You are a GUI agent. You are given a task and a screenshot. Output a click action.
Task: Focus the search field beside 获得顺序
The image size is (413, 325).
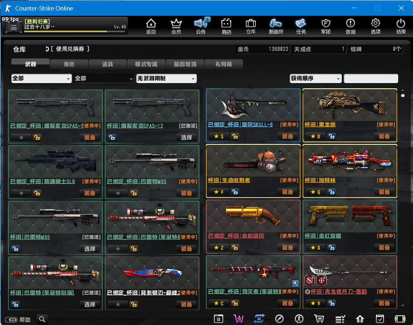tap(371, 78)
